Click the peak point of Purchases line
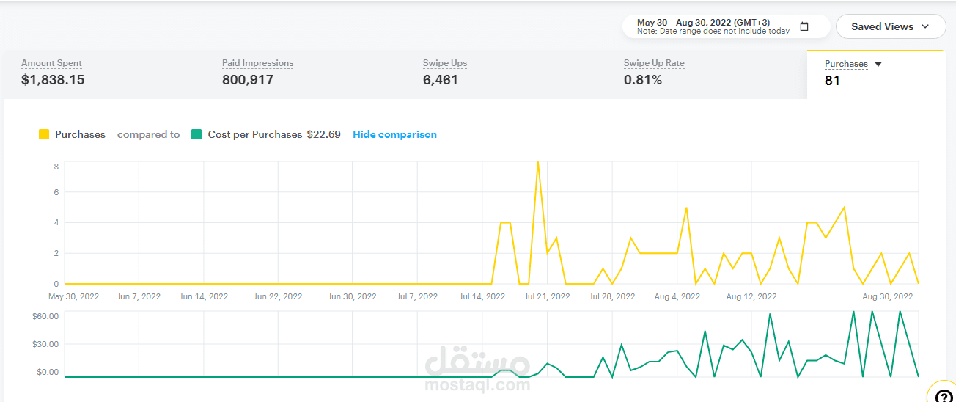 538,162
